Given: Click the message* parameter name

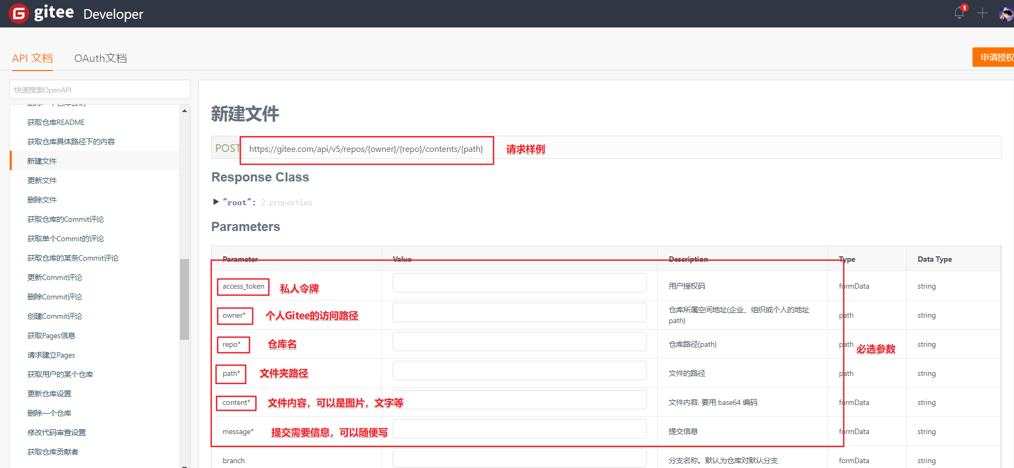Looking at the screenshot, I should 238,431.
